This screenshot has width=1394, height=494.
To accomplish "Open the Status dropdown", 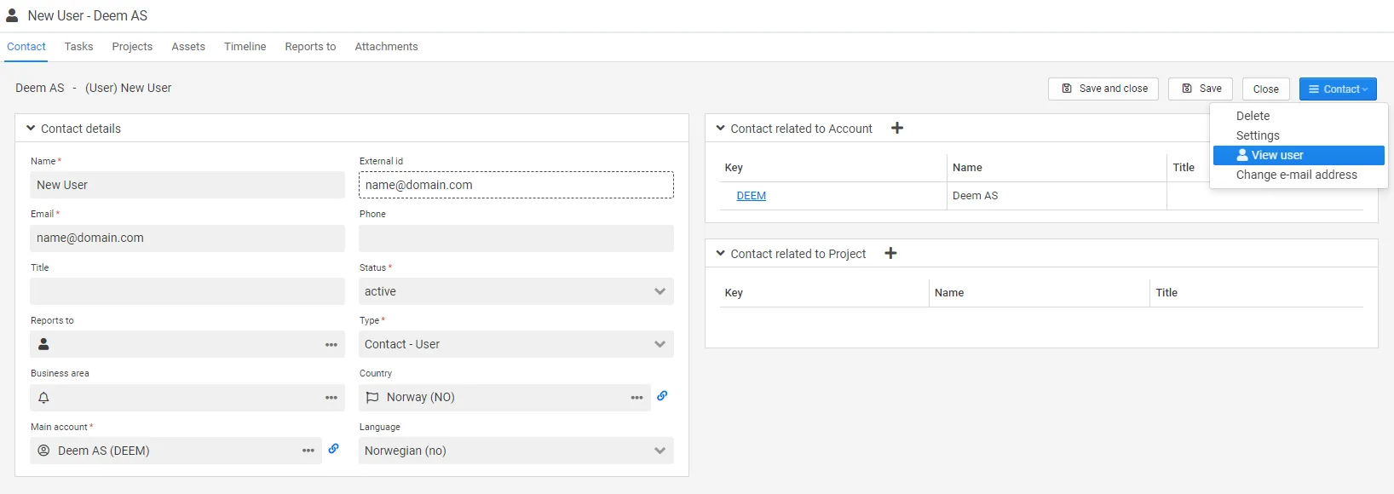I will click(516, 291).
